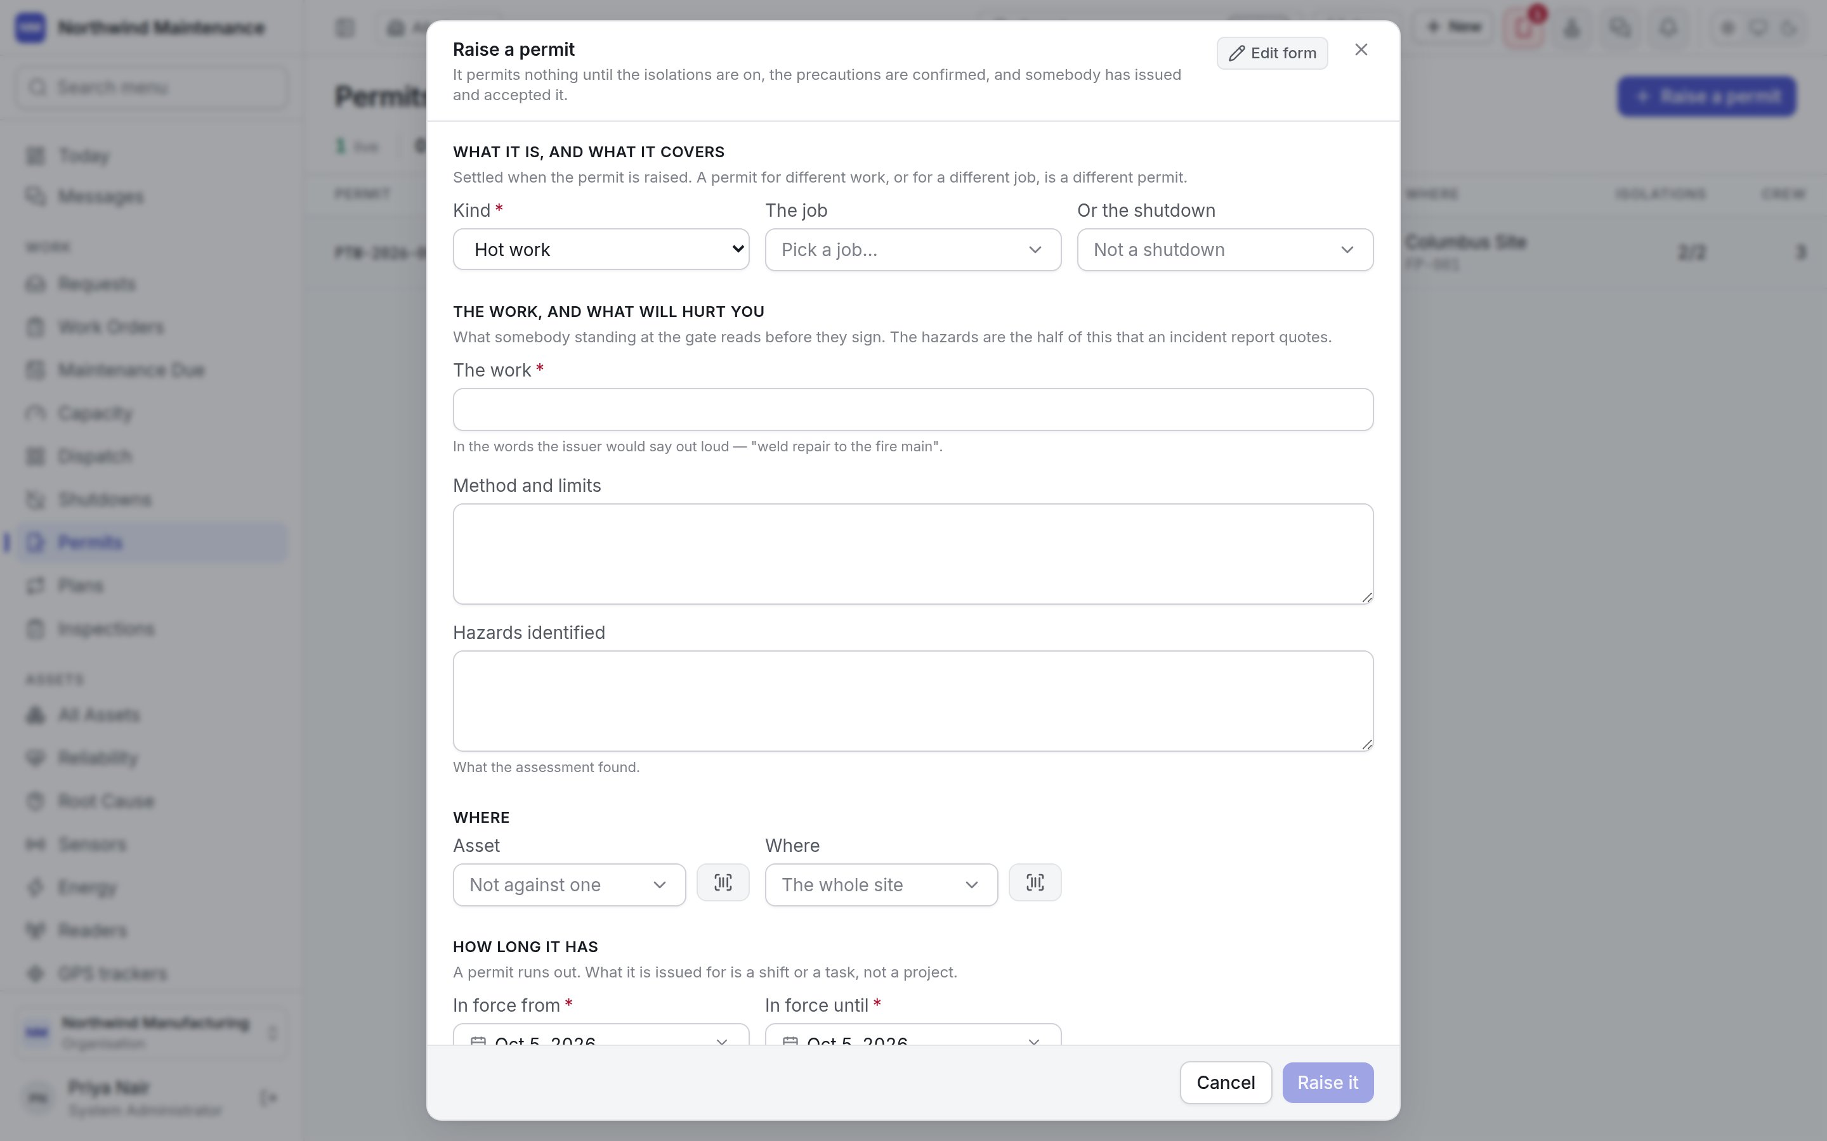This screenshot has width=1827, height=1141.
Task: Open Messages in the sidebar
Action: click(151, 197)
